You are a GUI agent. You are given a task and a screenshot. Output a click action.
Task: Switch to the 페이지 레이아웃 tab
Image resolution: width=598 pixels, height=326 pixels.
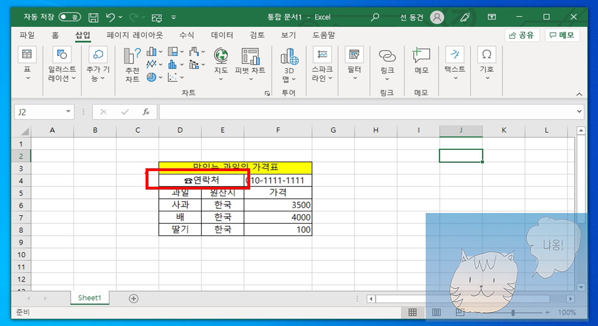[135, 35]
